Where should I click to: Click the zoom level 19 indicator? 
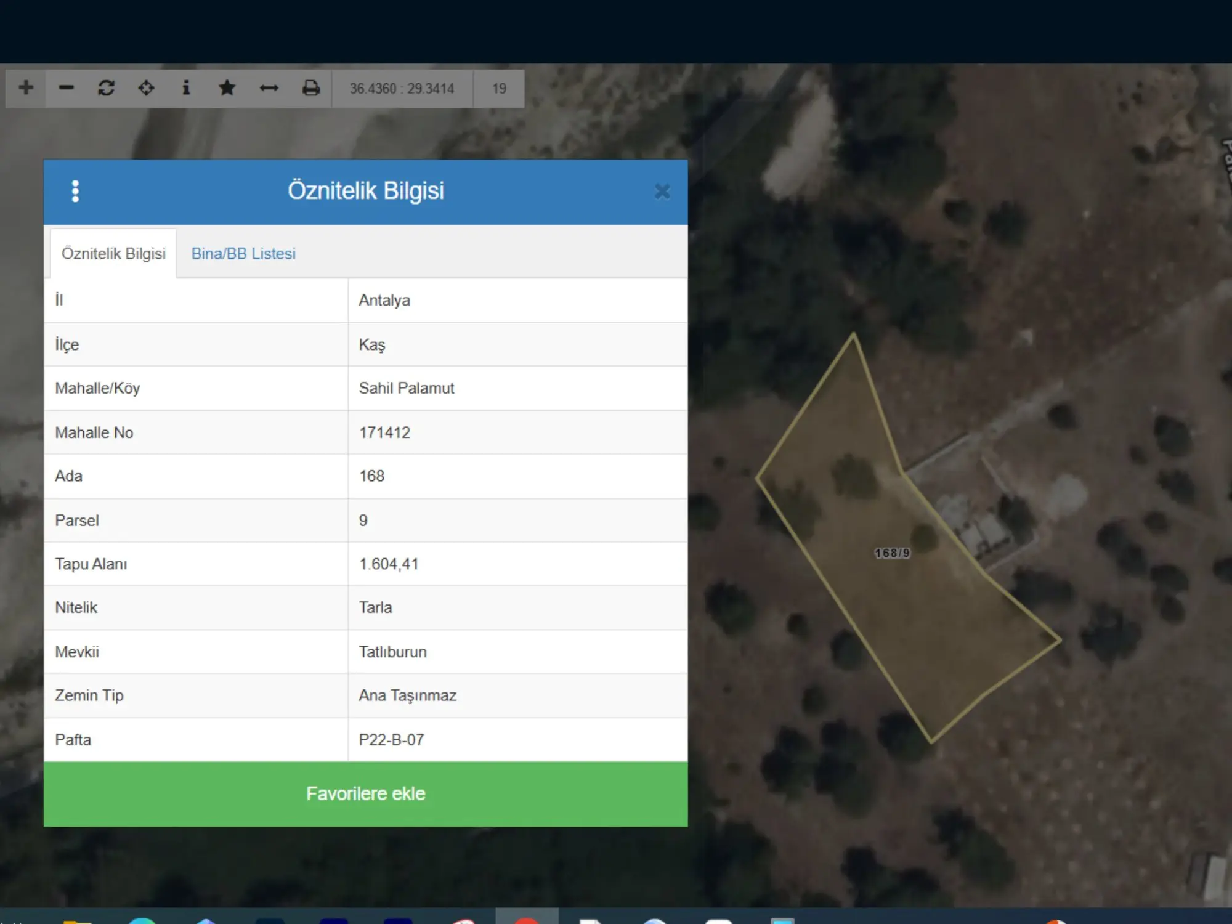point(499,89)
